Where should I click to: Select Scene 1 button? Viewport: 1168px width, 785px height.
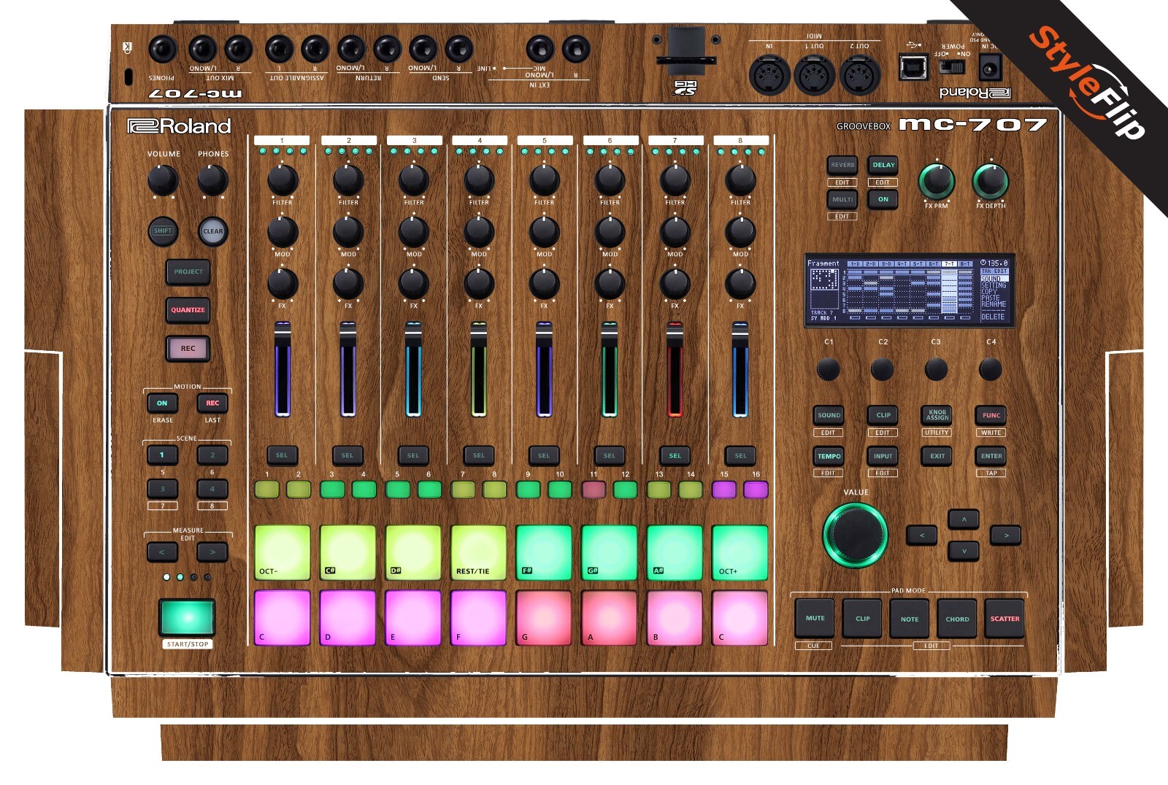click(162, 455)
